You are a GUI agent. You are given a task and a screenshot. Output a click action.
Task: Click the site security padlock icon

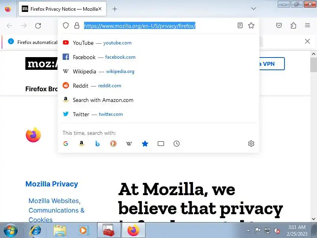point(77,25)
